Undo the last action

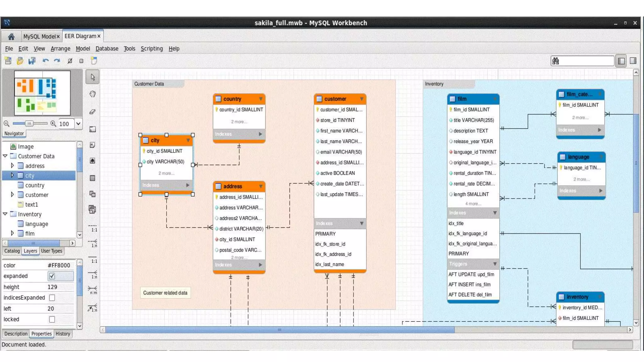click(x=46, y=61)
